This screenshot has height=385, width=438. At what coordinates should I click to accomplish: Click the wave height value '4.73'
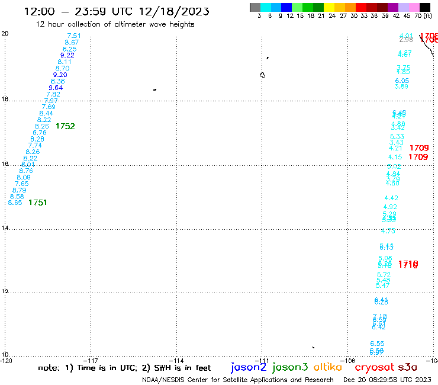(388, 230)
